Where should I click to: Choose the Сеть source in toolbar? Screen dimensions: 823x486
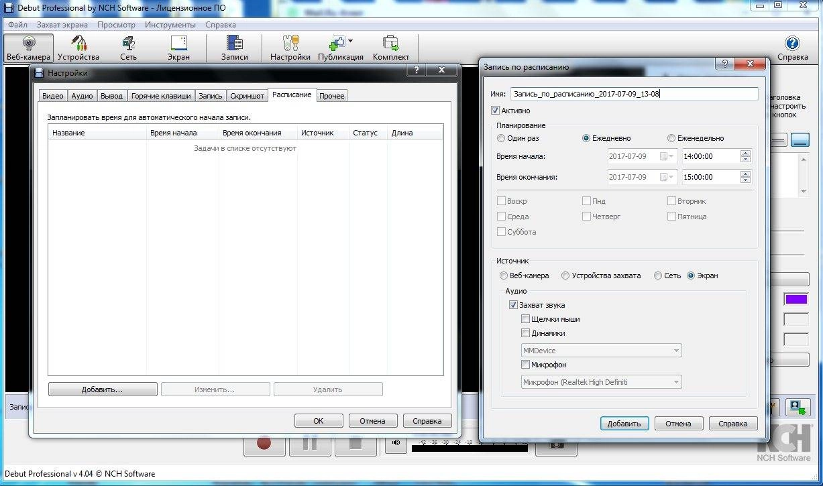click(129, 48)
